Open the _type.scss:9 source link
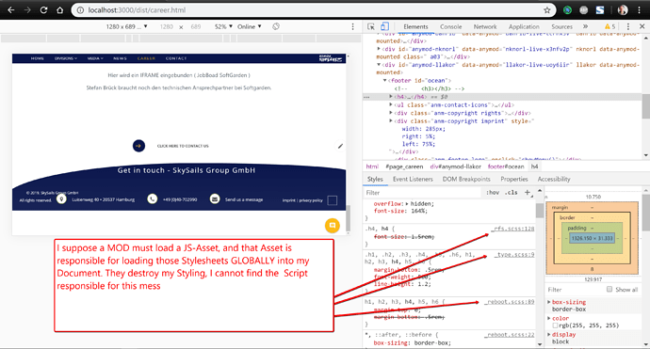This screenshot has width=650, height=349. point(514,255)
